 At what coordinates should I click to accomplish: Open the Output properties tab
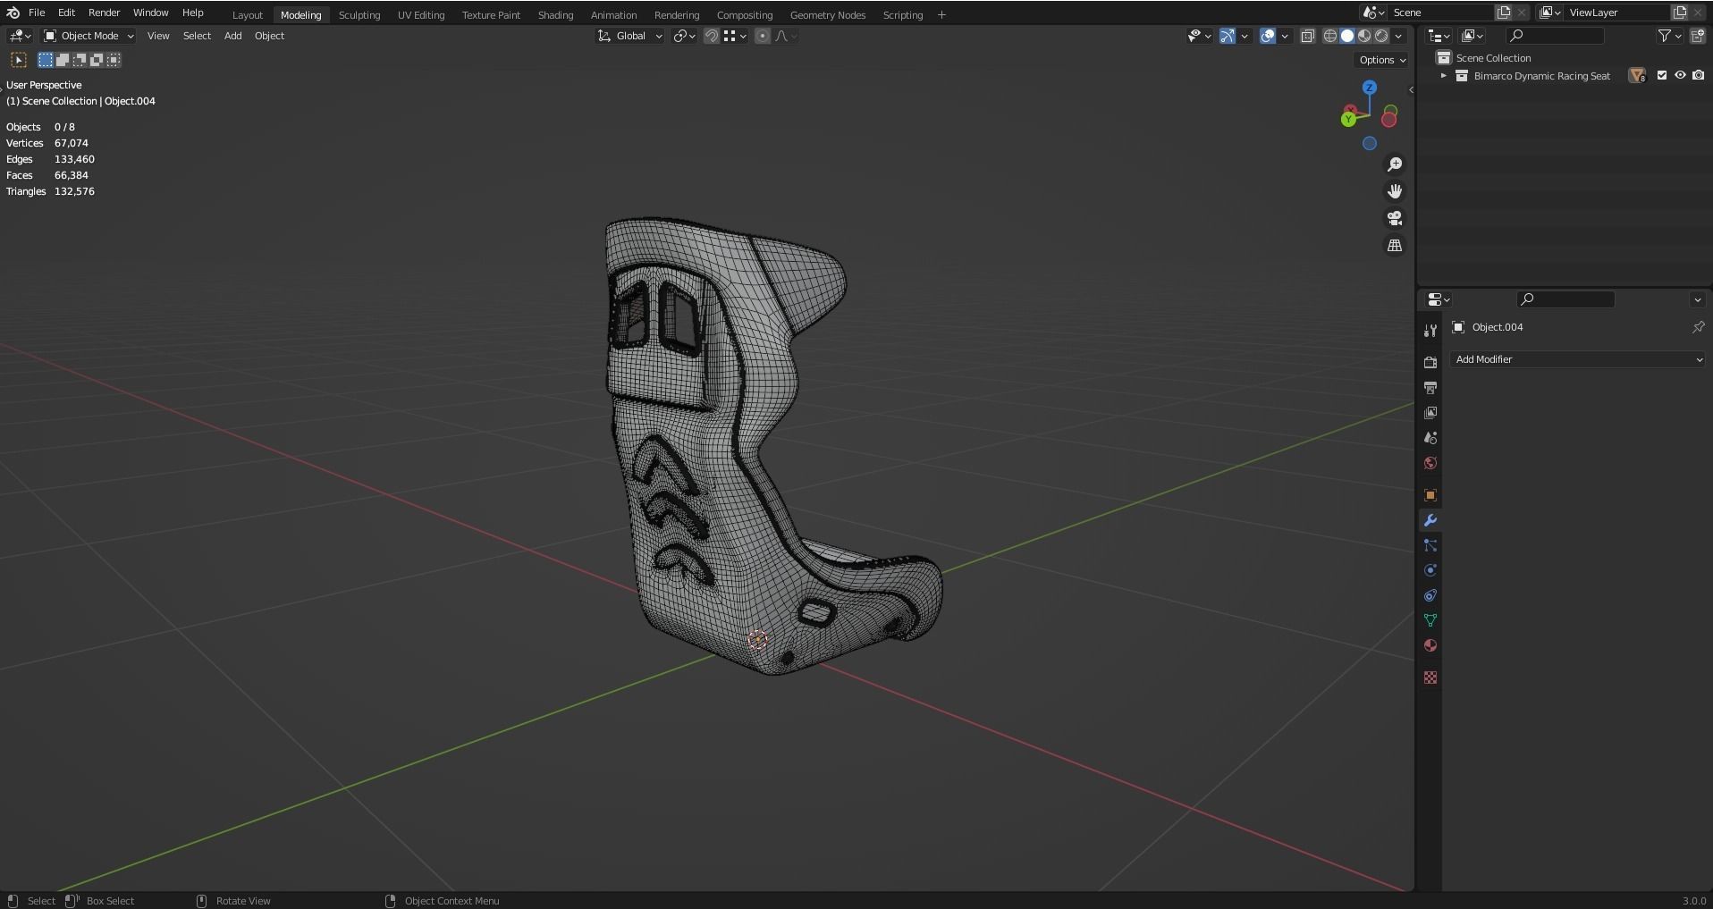coord(1430,387)
